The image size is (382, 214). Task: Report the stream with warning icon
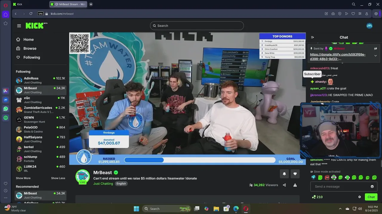point(295,185)
